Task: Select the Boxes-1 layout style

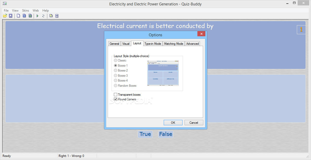Action: (121, 66)
